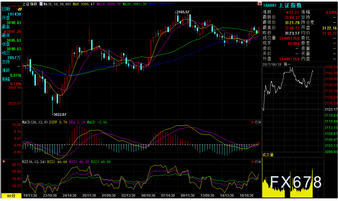The width and height of the screenshot is (338, 201).
Task: Click the red plus icon in MACD pane
Action: pos(252,122)
